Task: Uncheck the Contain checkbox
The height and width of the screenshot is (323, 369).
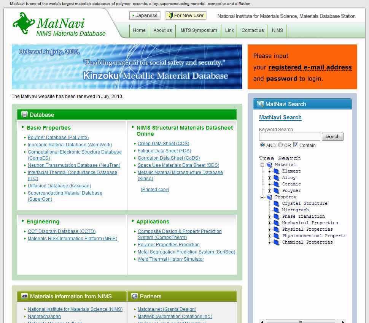Action: [x=296, y=145]
